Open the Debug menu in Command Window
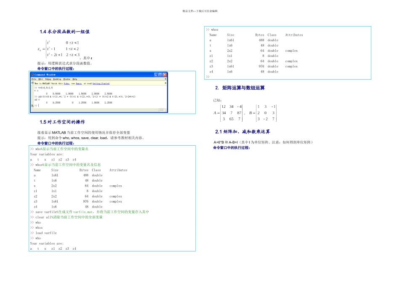 click(48, 79)
